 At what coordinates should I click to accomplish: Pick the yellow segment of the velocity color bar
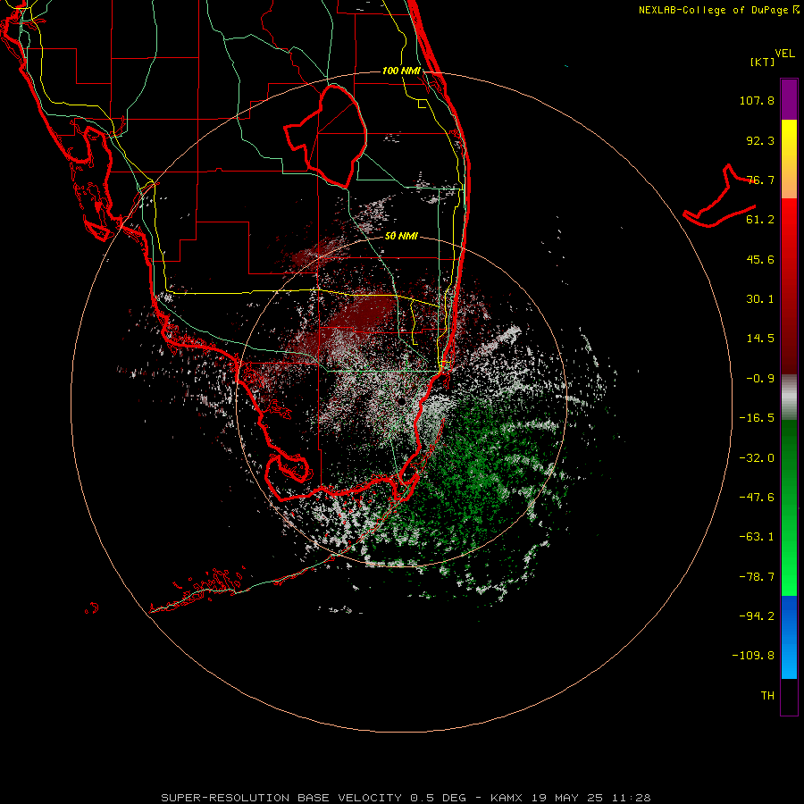[x=789, y=159]
